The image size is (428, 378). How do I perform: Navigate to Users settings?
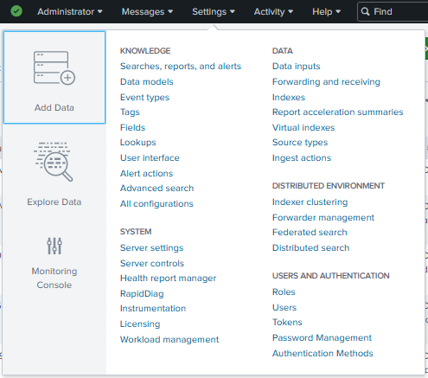pyautogui.click(x=284, y=307)
